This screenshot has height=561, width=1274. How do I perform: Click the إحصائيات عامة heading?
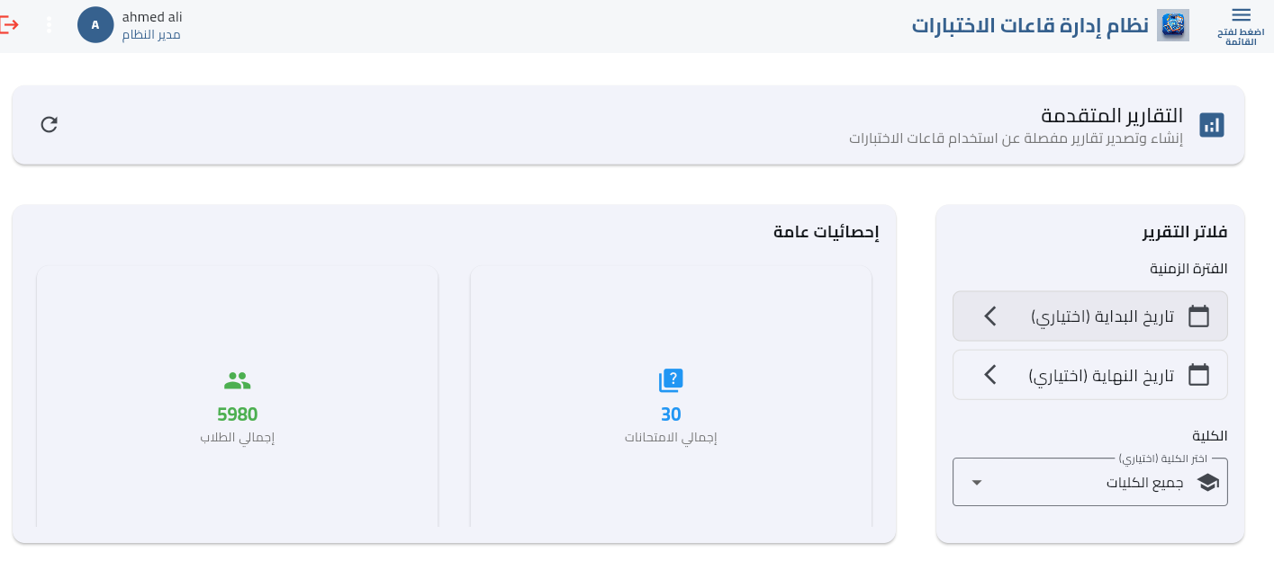point(827,232)
